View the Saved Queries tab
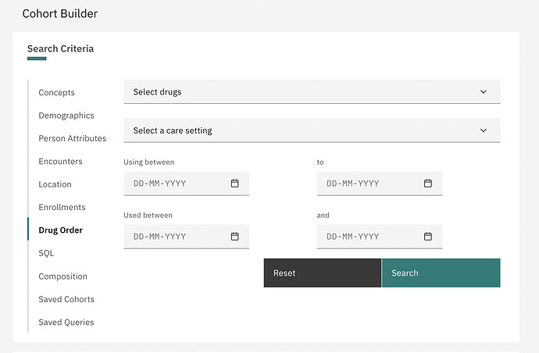The width and height of the screenshot is (539, 353). click(66, 323)
